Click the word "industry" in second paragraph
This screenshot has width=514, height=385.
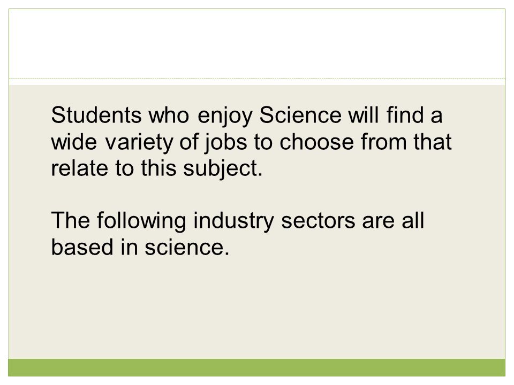(233, 222)
